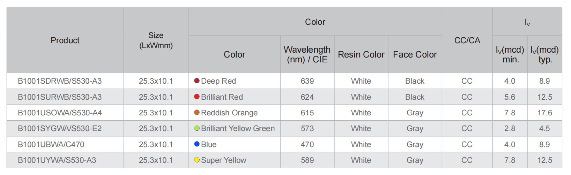Click the Deep Red color dot
This screenshot has width=571, height=175.
coord(197,81)
